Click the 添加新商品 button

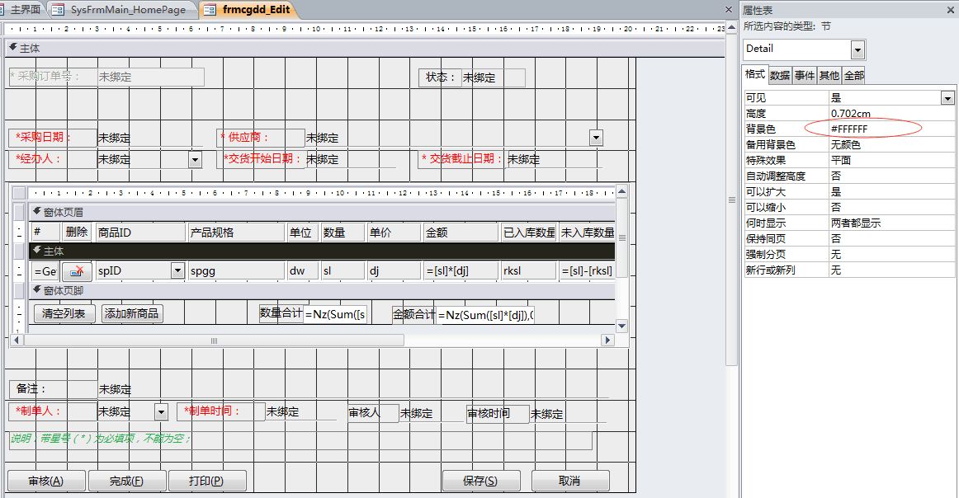click(x=132, y=313)
